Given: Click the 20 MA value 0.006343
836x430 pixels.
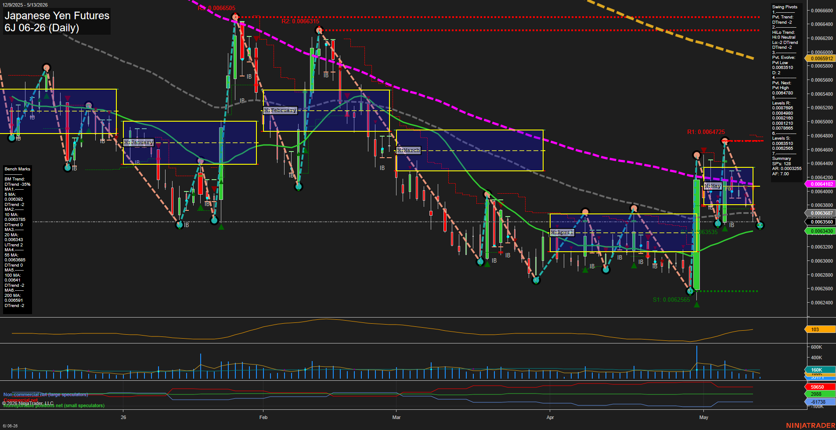Looking at the screenshot, I should click(x=14, y=240).
